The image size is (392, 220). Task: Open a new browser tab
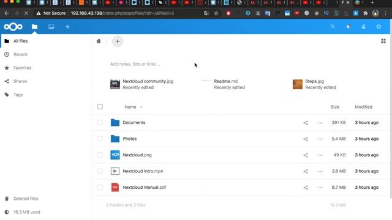(372, 2)
